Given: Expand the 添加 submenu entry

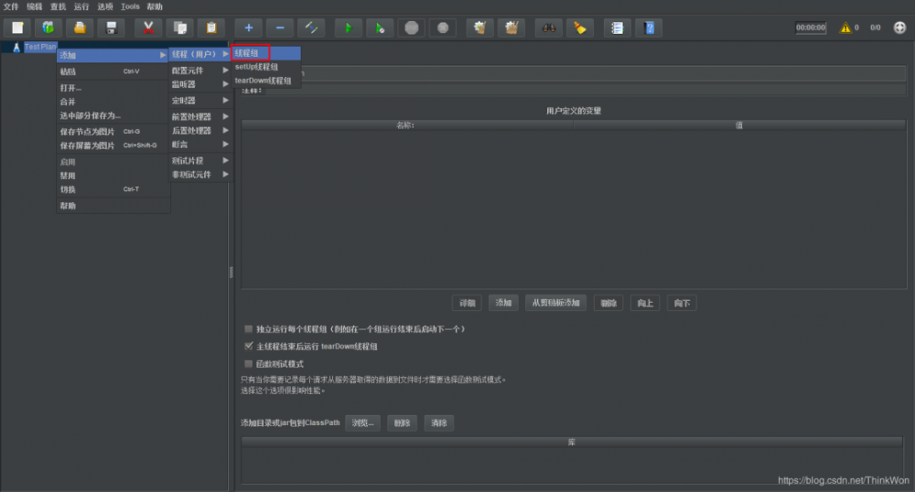Looking at the screenshot, I should coord(113,56).
